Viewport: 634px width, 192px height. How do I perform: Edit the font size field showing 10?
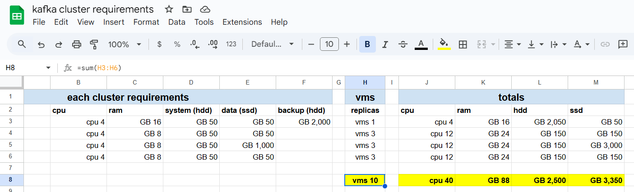[x=329, y=44]
